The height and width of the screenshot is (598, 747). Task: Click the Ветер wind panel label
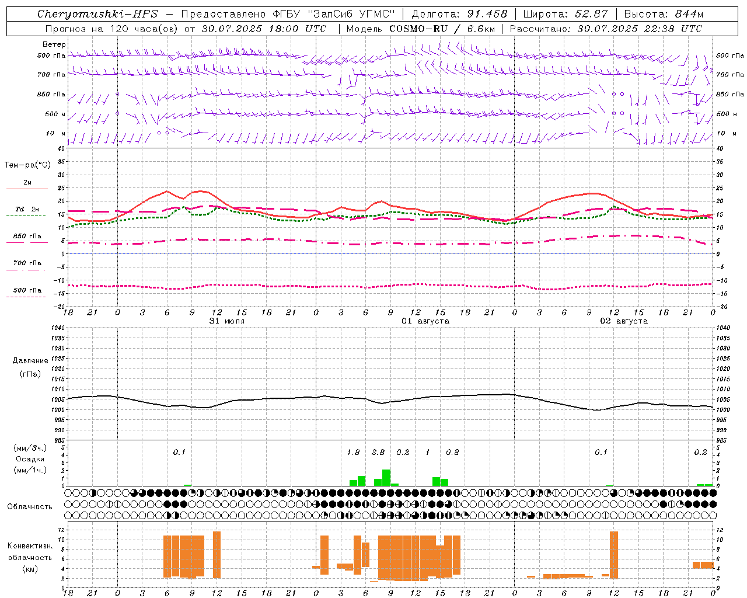click(54, 44)
